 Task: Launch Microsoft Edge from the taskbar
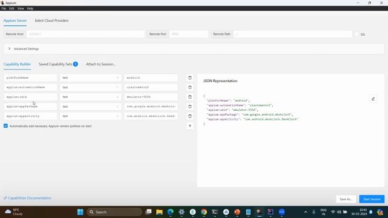click(x=170, y=212)
